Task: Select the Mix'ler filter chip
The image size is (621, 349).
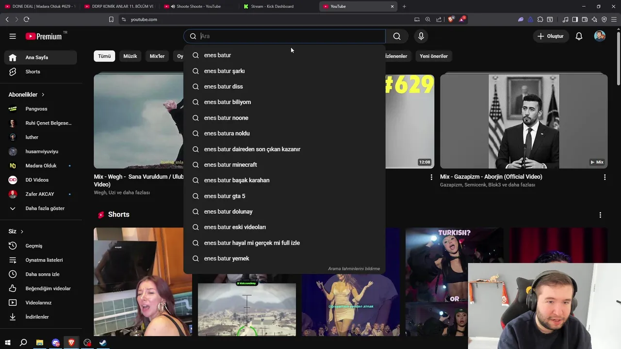Action: click(157, 56)
